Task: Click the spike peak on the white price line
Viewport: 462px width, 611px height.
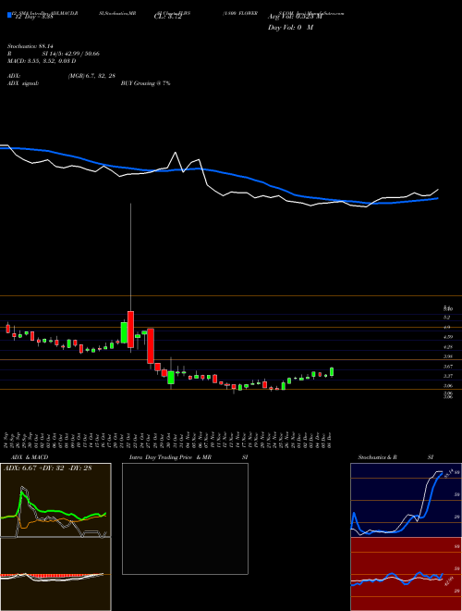Action: point(176,153)
